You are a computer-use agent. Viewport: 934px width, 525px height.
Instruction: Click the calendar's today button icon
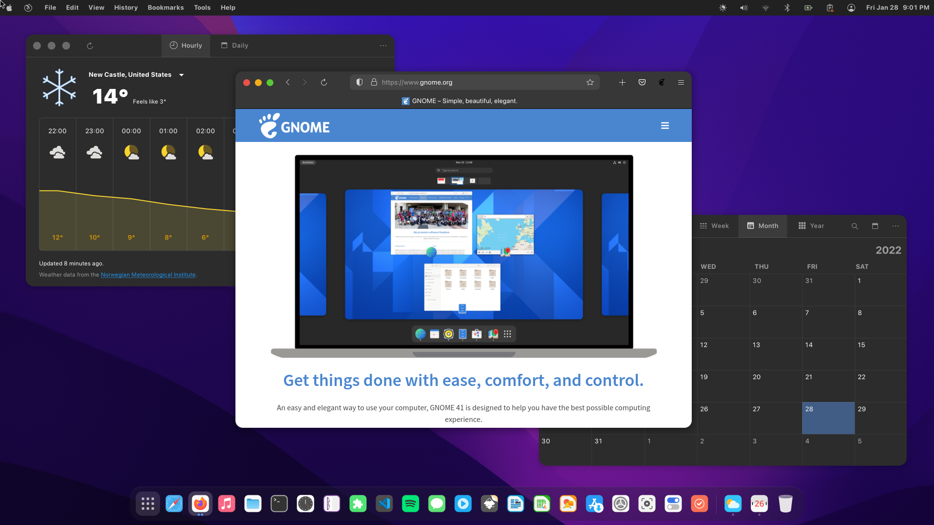click(875, 226)
